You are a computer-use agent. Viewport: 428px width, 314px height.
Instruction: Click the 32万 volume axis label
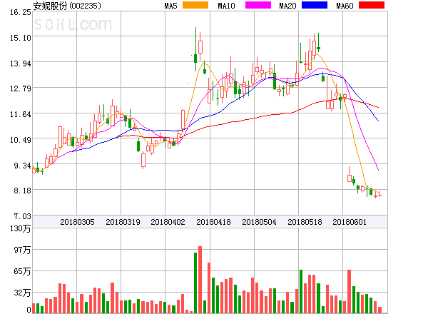pyautogui.click(x=22, y=293)
